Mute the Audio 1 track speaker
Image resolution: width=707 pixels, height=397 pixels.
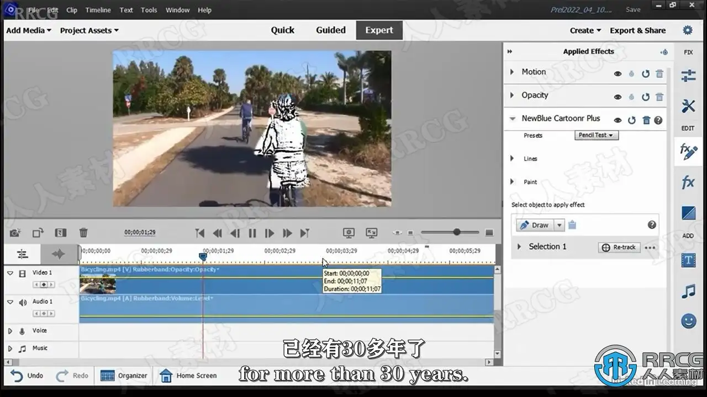[x=23, y=302]
